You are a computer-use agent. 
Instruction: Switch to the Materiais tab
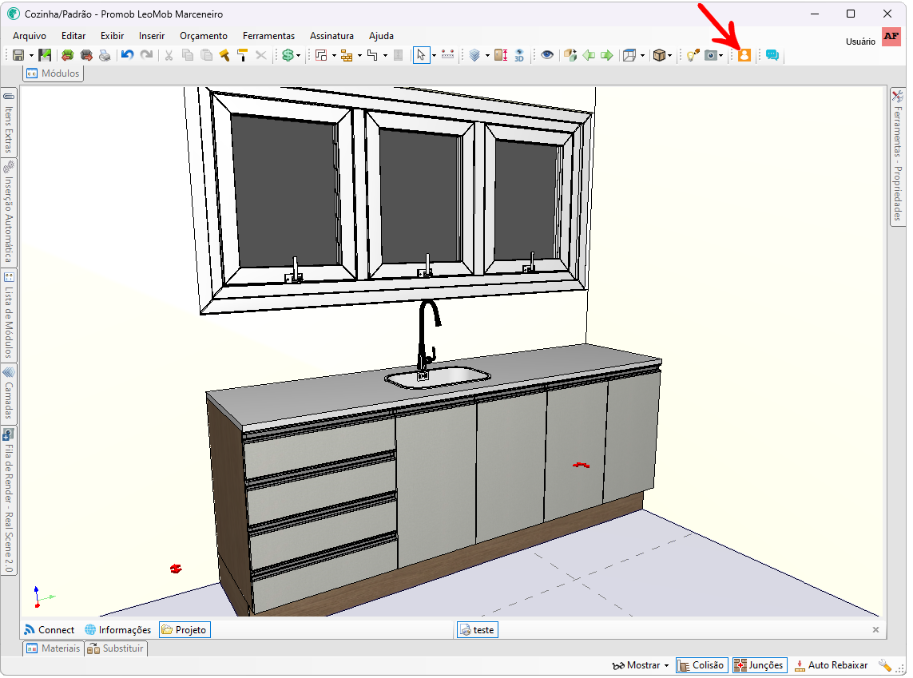54,648
